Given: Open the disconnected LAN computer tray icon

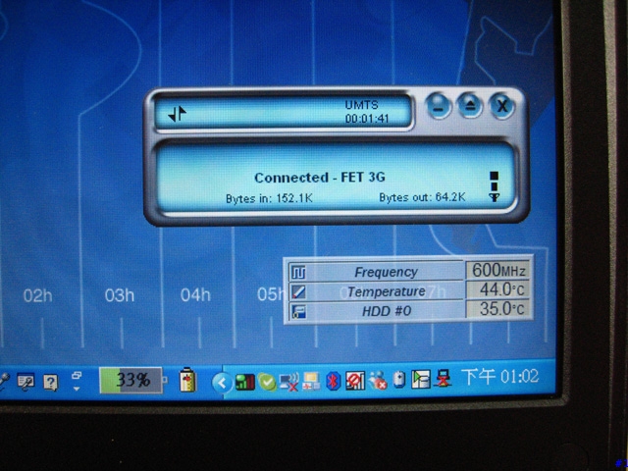Looking at the screenshot, I should pos(443,379).
